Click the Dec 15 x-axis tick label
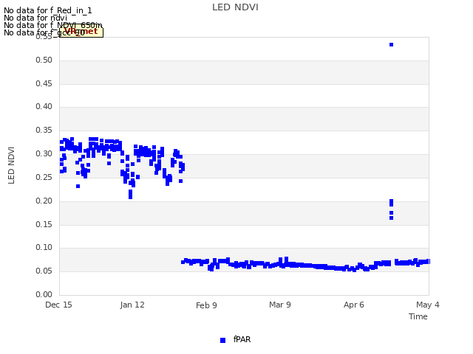Image resolution: width=473 pixels, height=354 pixels. (58, 305)
